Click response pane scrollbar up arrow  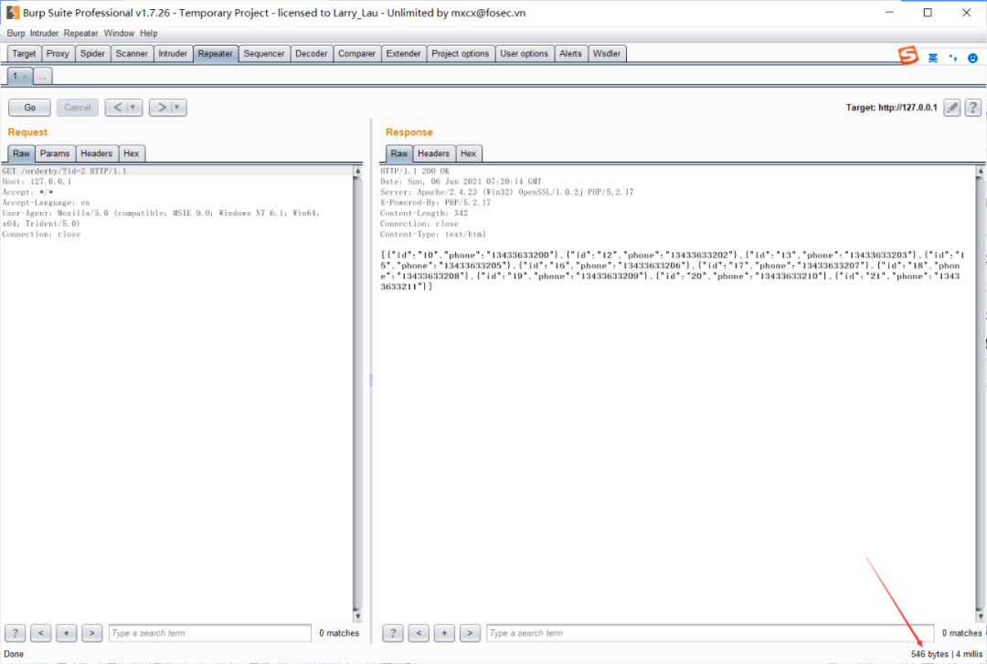point(980,171)
